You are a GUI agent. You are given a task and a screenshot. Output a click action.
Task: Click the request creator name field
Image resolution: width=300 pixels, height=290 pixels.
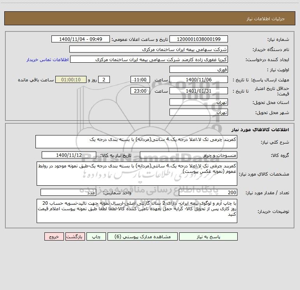coord(149,59)
